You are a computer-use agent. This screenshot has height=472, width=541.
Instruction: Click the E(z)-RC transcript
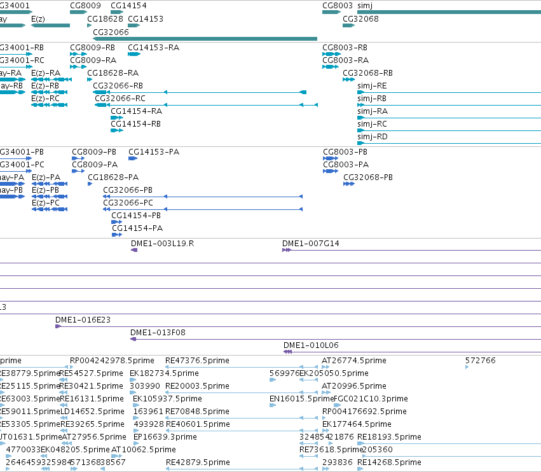pos(50,105)
